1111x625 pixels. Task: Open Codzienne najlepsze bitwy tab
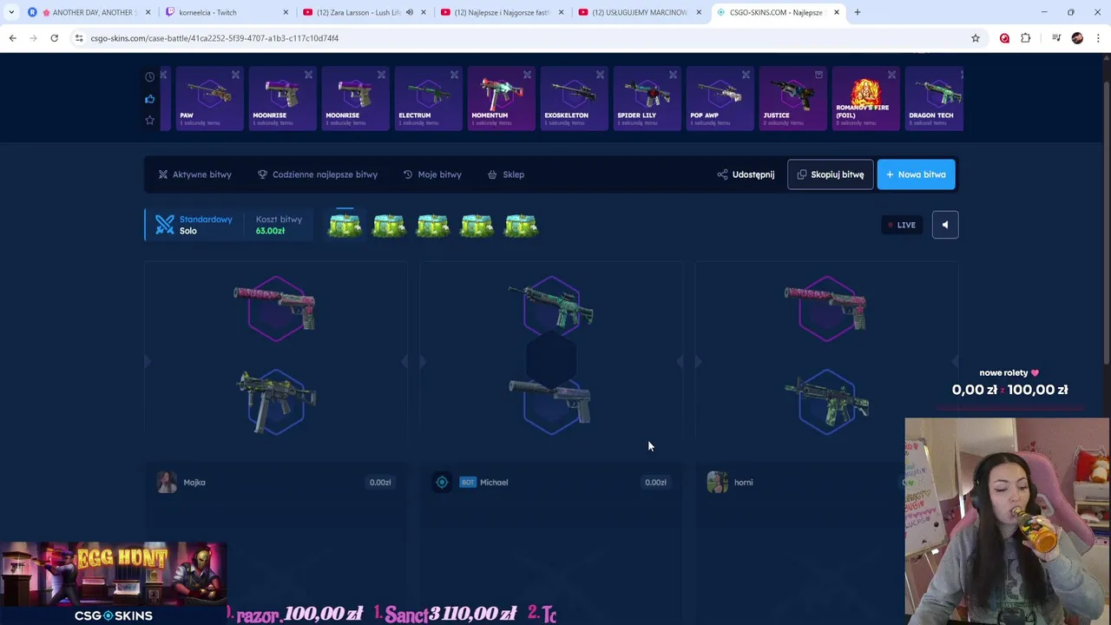(x=318, y=174)
